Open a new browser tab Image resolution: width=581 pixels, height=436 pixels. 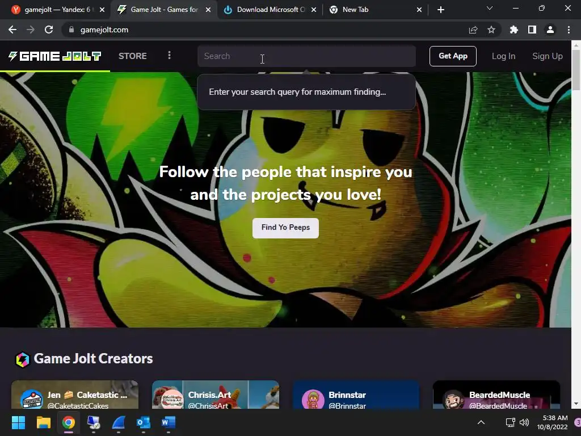[440, 10]
